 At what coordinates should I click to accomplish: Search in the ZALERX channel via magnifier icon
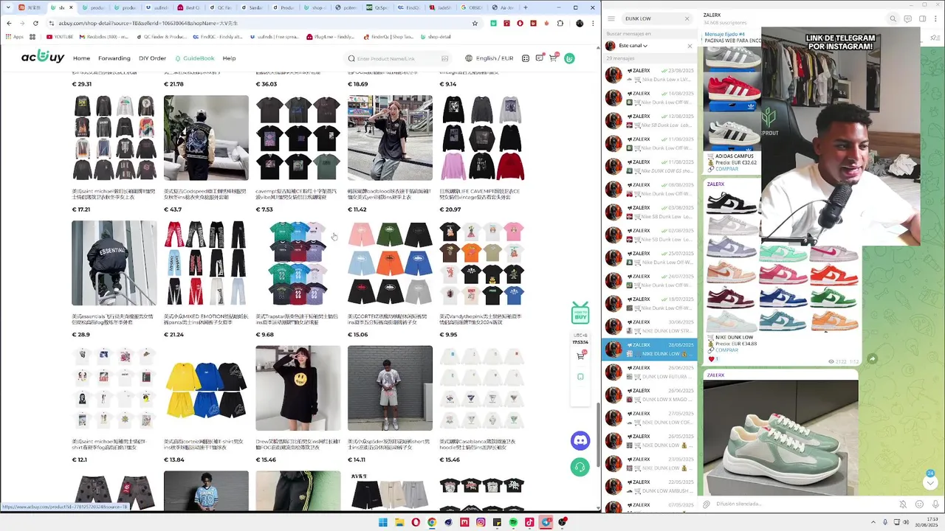click(x=893, y=18)
